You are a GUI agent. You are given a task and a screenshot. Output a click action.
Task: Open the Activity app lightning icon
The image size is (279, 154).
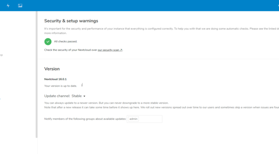(x=8, y=6)
